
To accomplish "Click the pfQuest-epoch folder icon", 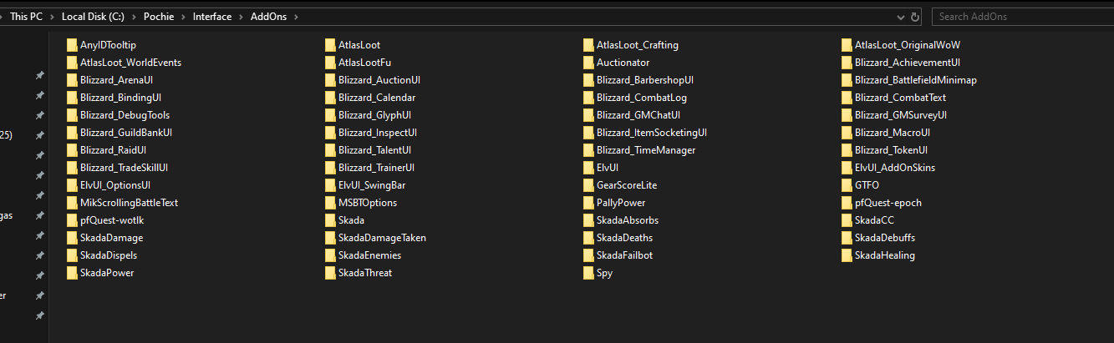I will point(846,203).
